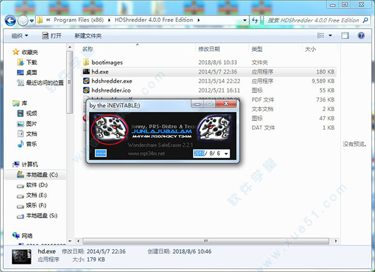Click the file list scroll right arrow
This screenshot has height=272, width=375.
point(336,241)
